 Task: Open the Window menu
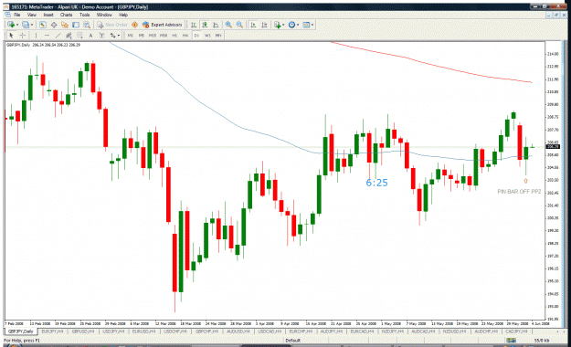point(104,15)
